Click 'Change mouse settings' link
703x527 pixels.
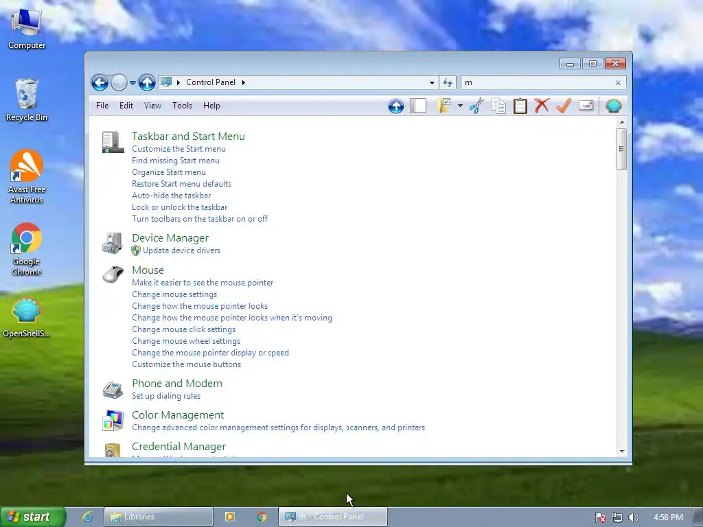174,294
